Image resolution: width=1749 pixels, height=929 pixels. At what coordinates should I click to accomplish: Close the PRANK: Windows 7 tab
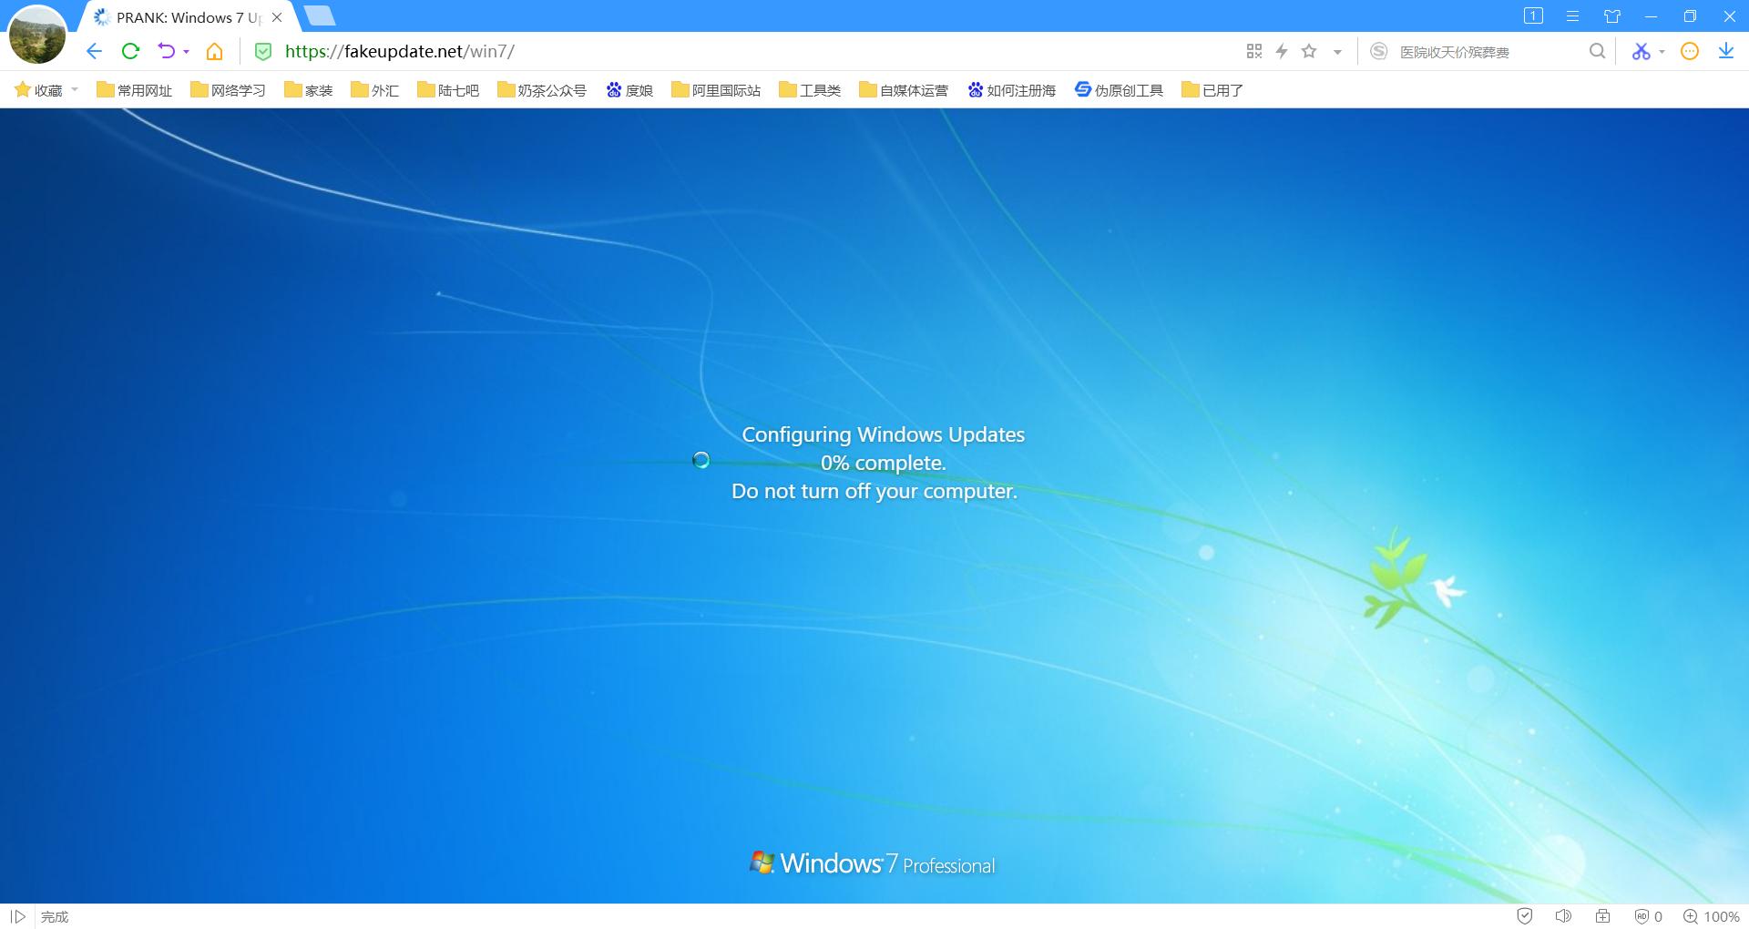point(277,17)
